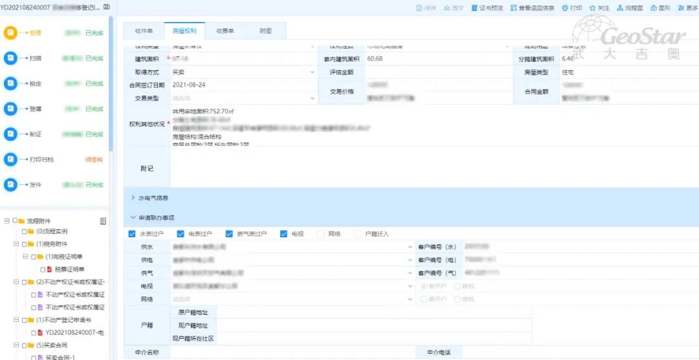Image resolution: width=699 pixels, height=360 pixels.
Task: Click the 图形 graphics toolbar icon
Action: coord(652,8)
